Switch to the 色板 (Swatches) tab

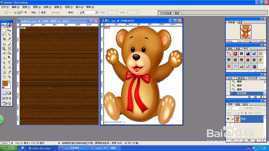click(x=238, y=49)
